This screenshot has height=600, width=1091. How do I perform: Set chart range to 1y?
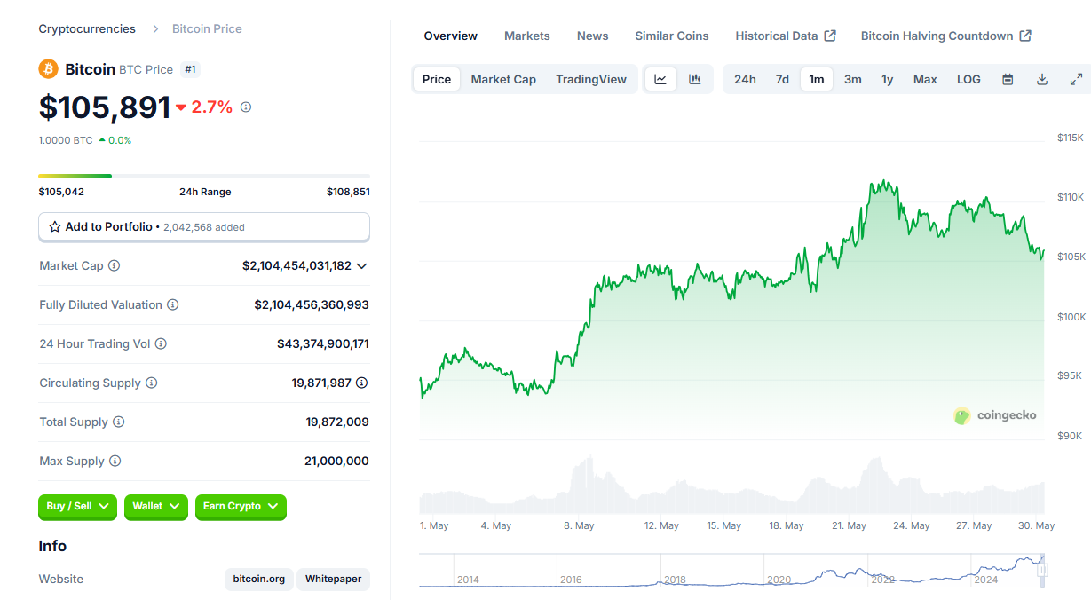pyautogui.click(x=888, y=79)
